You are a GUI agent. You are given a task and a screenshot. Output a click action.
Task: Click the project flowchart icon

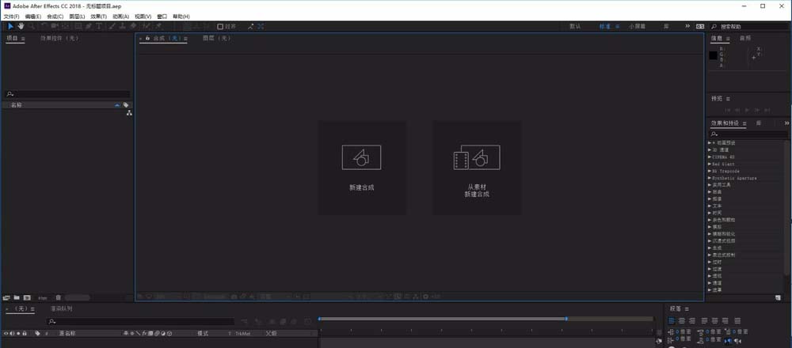point(129,113)
